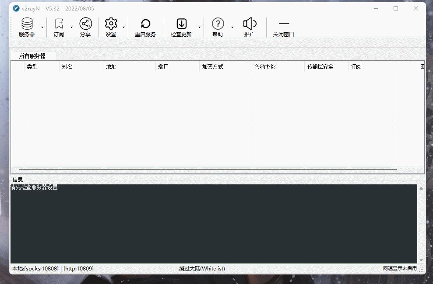The width and height of the screenshot is (433, 284).
Task: Open the dropdown beside 帮助
Action: [x=232, y=27]
